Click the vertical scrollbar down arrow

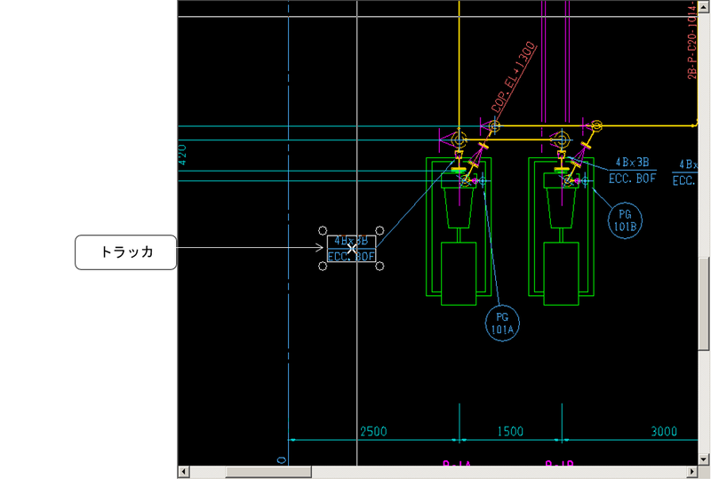pos(704,459)
